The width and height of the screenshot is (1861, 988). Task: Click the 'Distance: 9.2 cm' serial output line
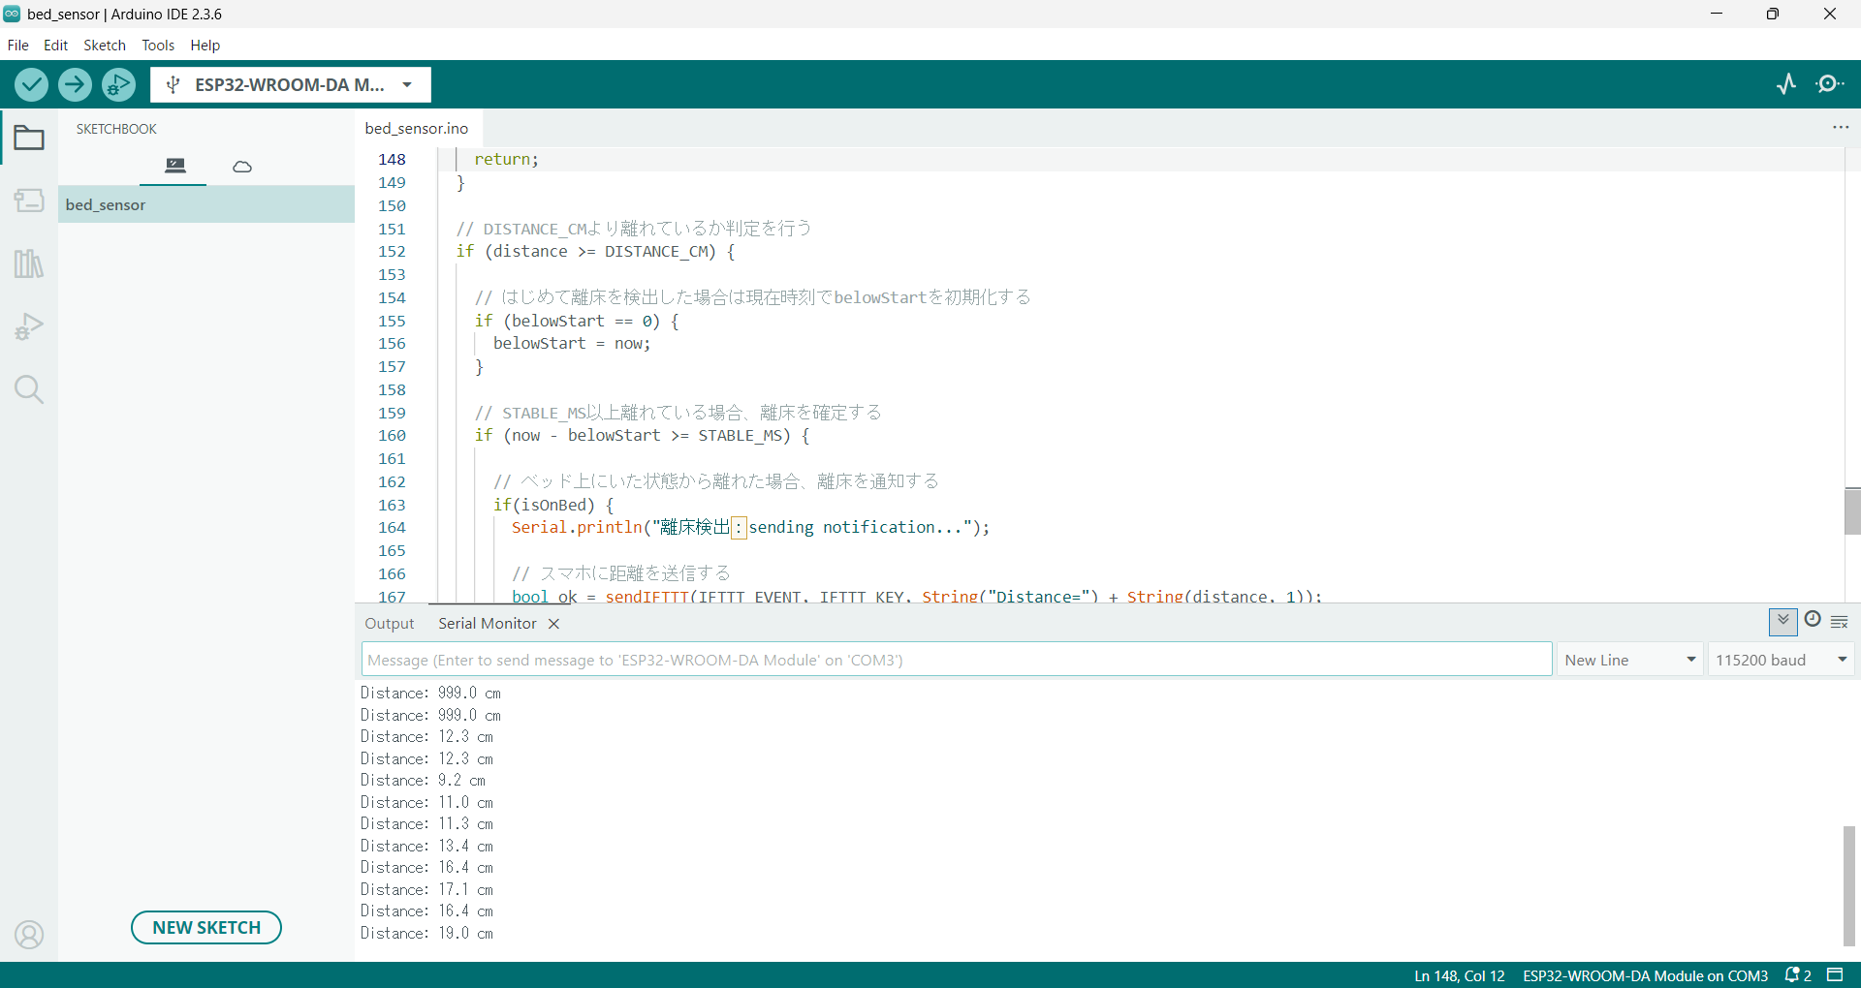423,781
